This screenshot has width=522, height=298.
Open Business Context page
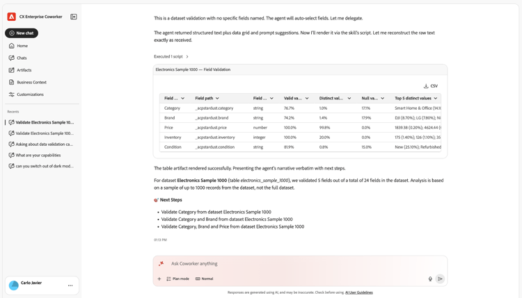tap(31, 82)
